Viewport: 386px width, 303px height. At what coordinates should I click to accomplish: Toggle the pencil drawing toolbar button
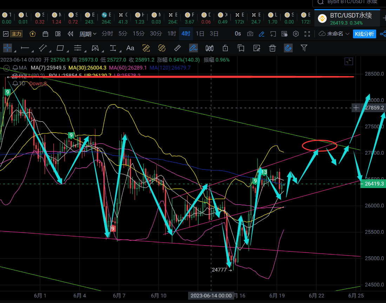[x=261, y=34]
